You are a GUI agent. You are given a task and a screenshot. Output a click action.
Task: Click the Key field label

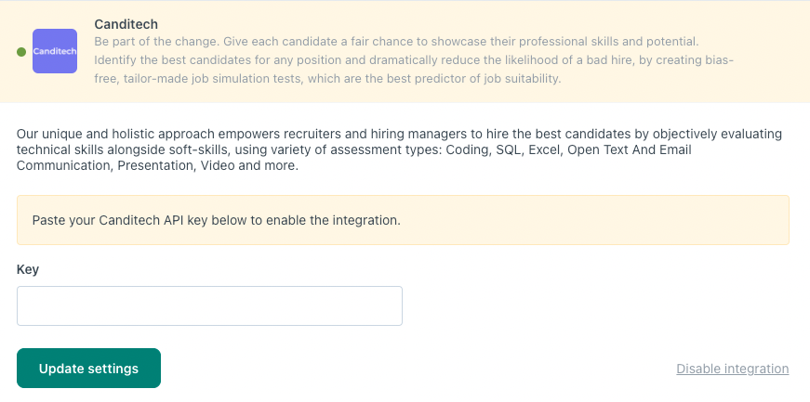click(28, 269)
